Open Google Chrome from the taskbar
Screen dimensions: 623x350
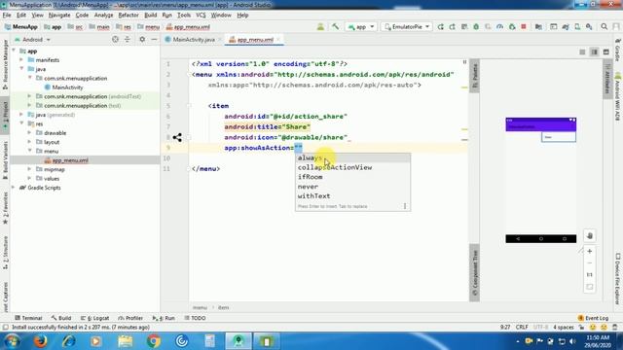(x=154, y=341)
